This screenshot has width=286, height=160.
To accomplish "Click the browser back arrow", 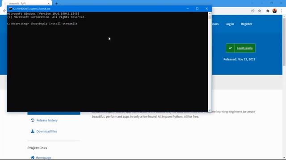I will pos(4,11).
